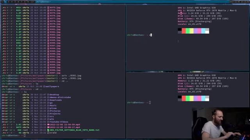Click the folder icon next to Desktop
Viewport: 250px width, 140px height.
[48, 94]
